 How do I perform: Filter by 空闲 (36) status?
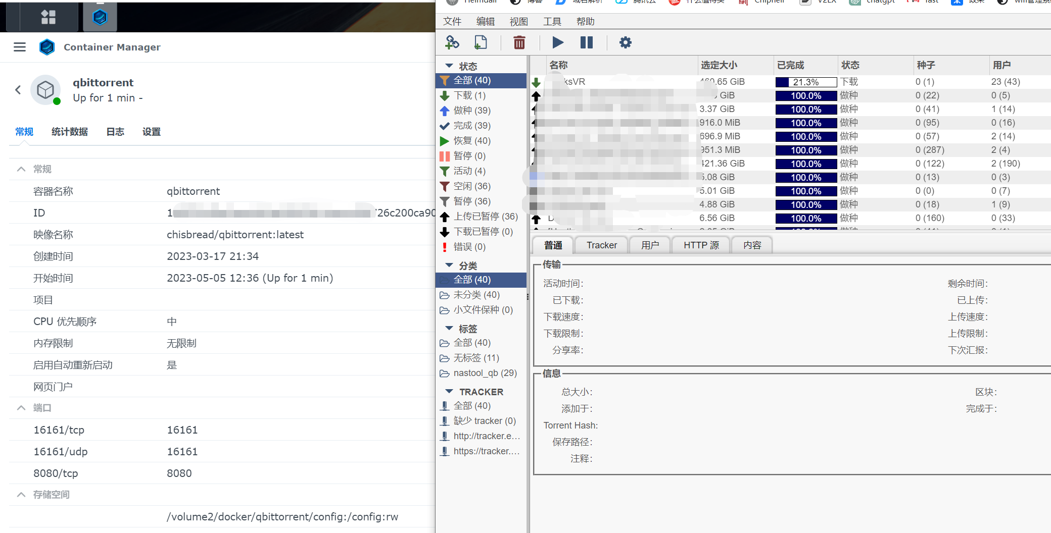pyautogui.click(x=481, y=186)
